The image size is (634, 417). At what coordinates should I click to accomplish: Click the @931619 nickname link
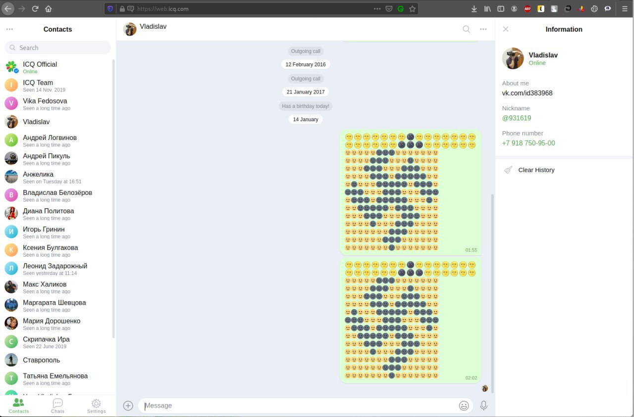point(517,118)
